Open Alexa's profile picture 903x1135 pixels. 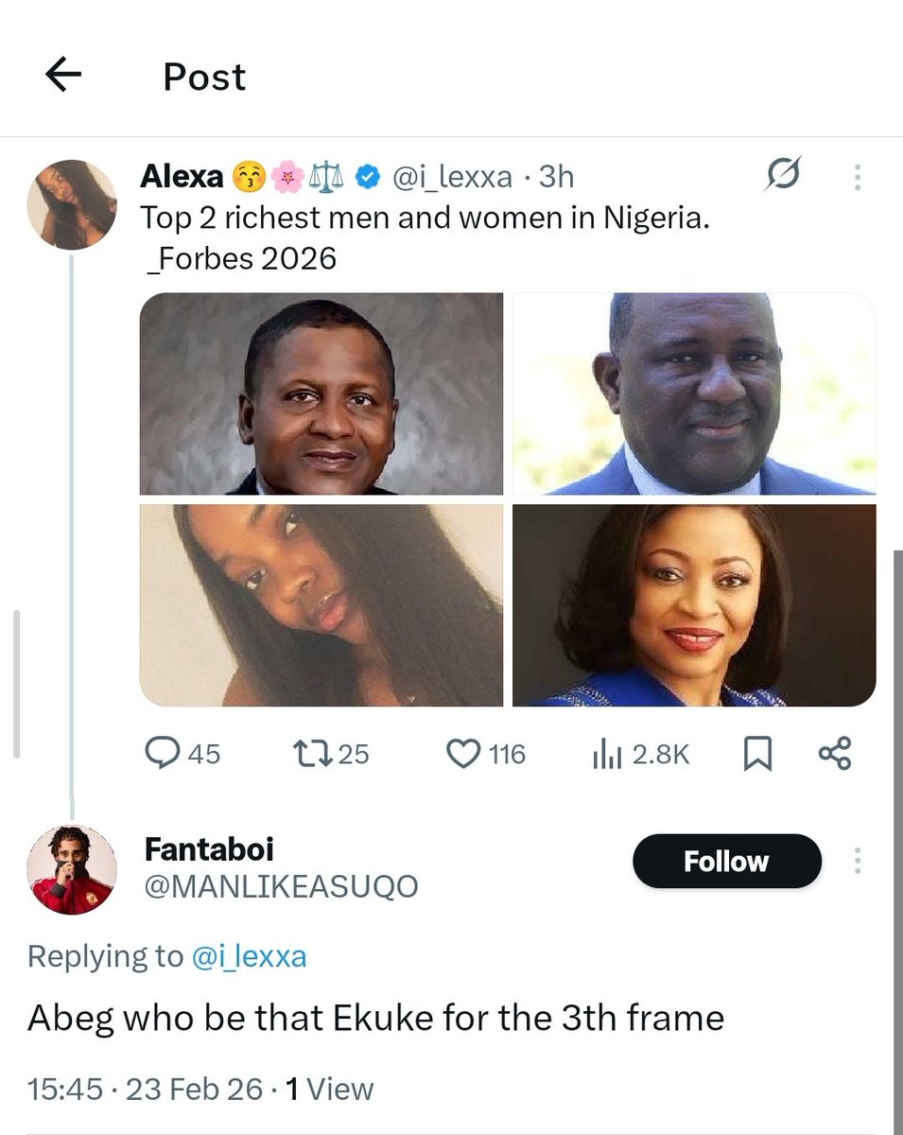pyautogui.click(x=72, y=204)
